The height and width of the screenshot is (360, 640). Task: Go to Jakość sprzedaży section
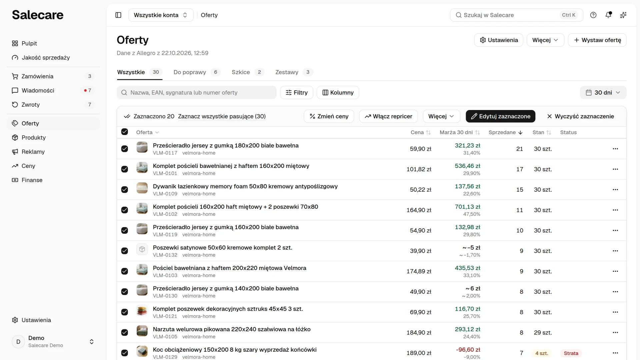pos(53,58)
